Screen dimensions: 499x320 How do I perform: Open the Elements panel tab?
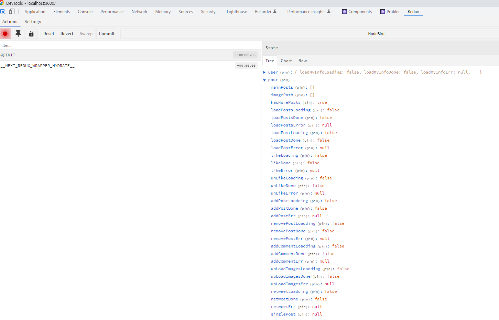[x=62, y=12]
